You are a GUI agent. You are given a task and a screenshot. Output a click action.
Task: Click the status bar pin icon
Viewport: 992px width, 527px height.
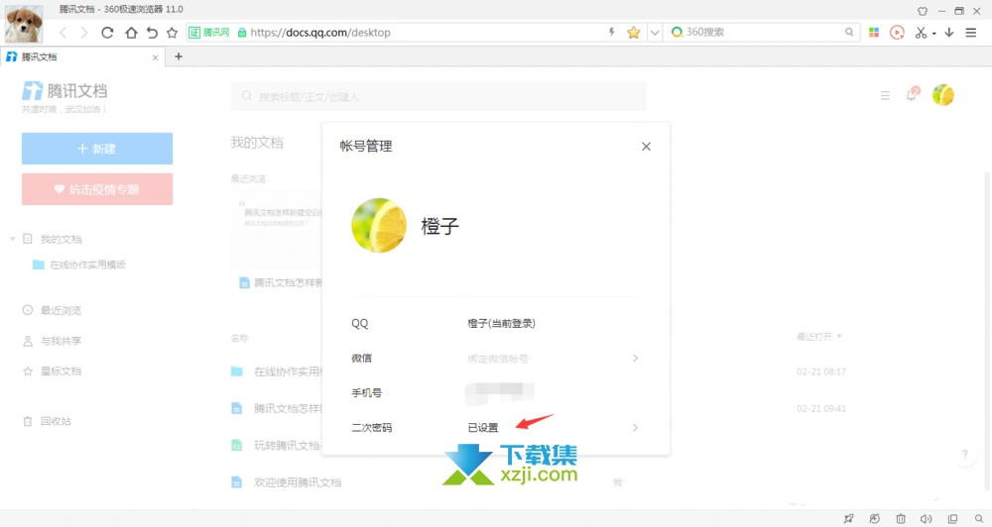(x=848, y=519)
